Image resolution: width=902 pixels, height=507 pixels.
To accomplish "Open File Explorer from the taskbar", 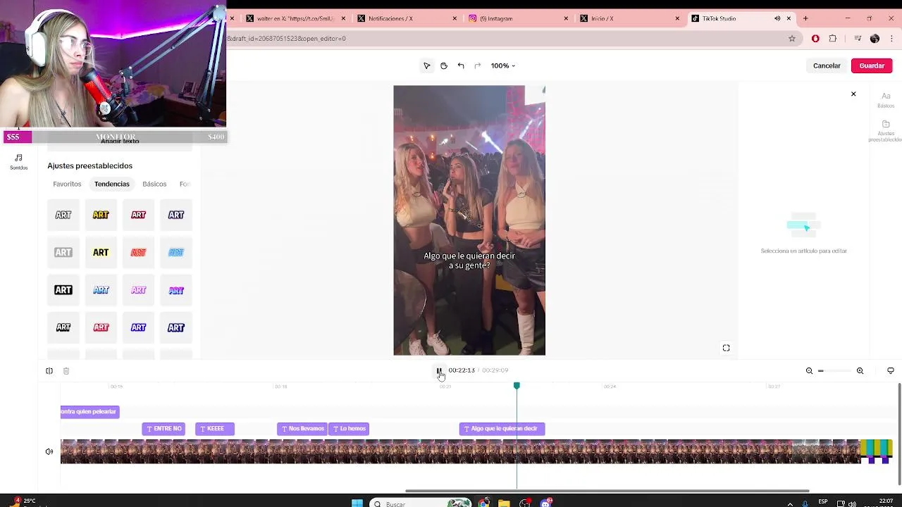I will point(504,503).
